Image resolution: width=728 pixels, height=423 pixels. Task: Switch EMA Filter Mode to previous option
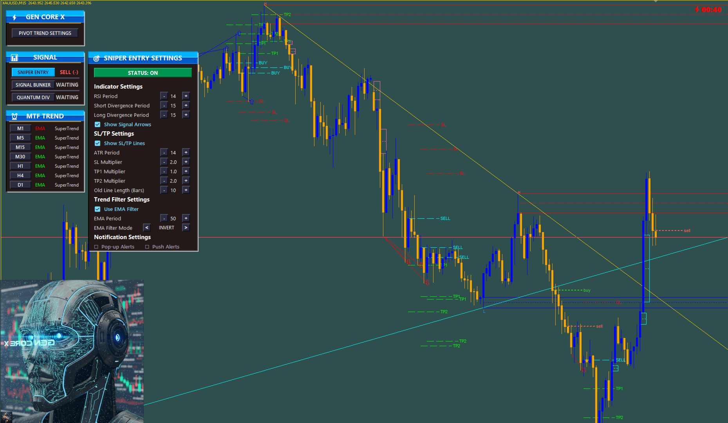pyautogui.click(x=147, y=228)
